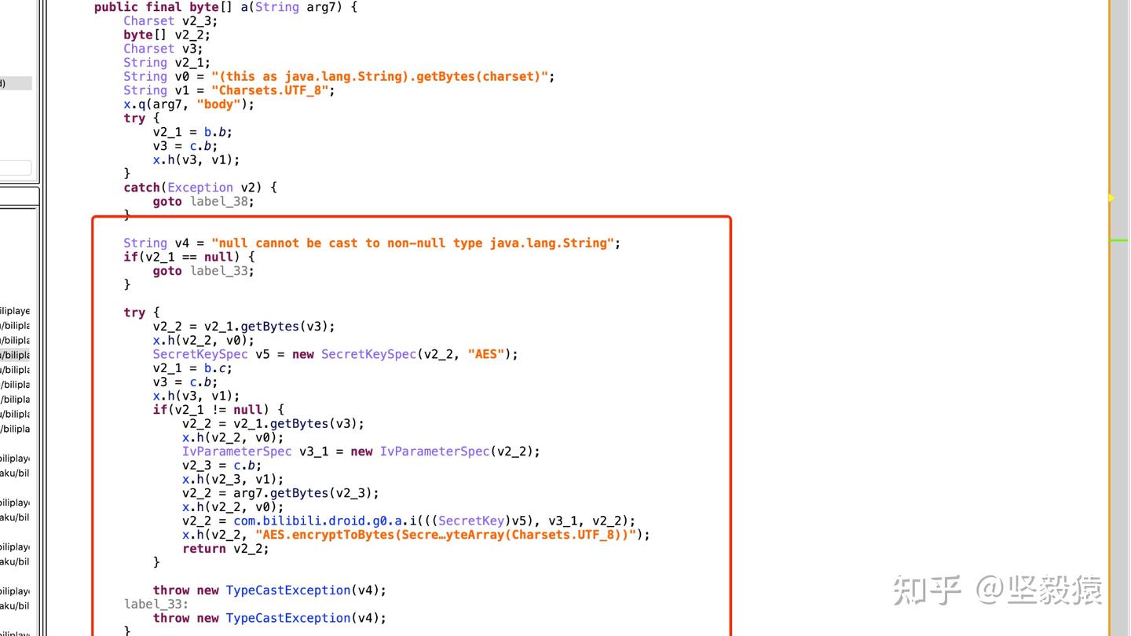Click the "String v2_1;" declaration line
The width and height of the screenshot is (1131, 636).
point(167,63)
